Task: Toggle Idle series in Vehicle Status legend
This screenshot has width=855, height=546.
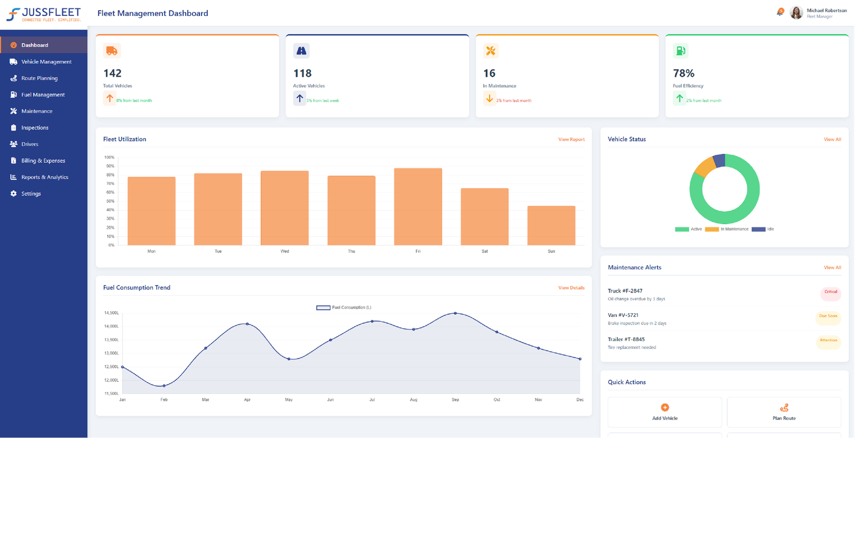Action: [763, 229]
